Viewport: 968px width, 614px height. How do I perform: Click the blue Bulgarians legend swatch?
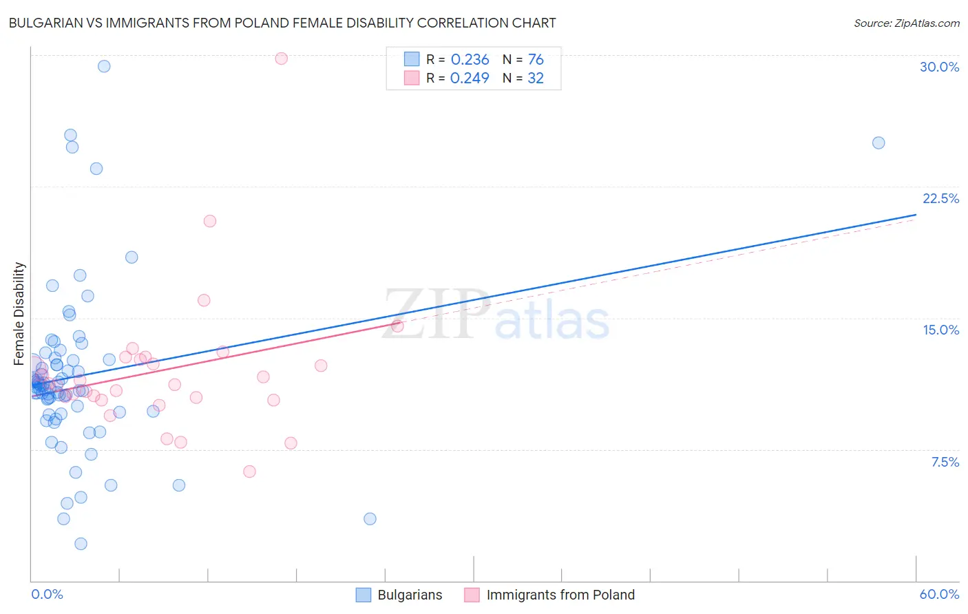pyautogui.click(x=364, y=595)
